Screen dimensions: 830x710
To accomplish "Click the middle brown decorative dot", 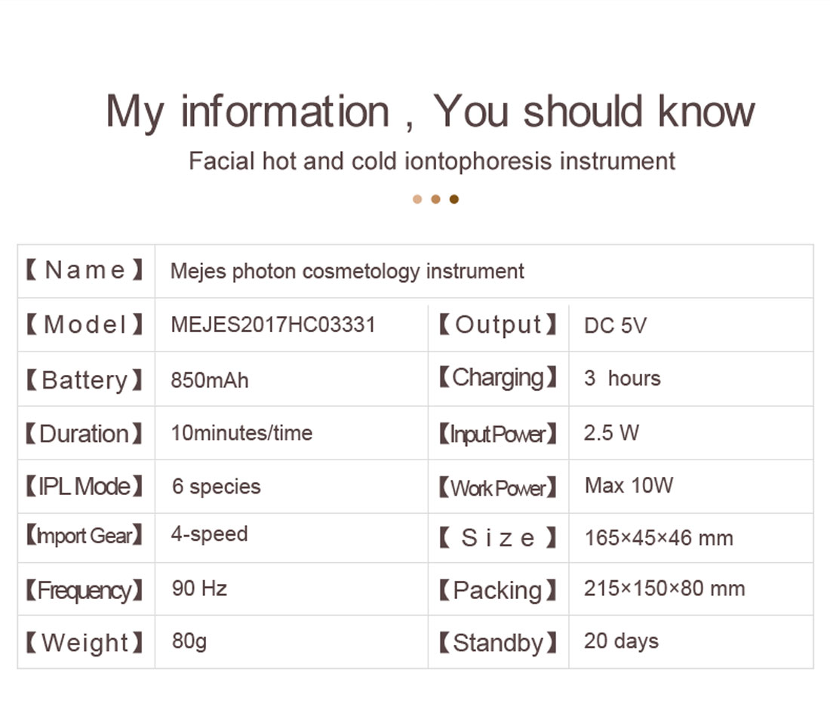I will 435,199.
